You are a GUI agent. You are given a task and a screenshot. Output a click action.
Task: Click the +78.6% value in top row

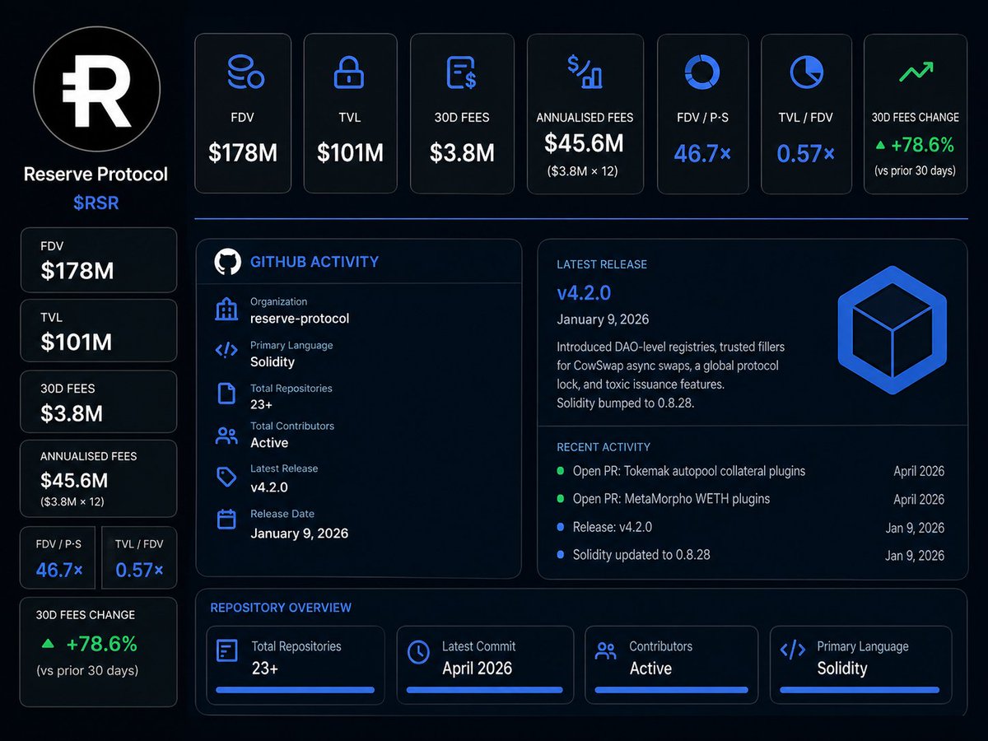[925, 146]
